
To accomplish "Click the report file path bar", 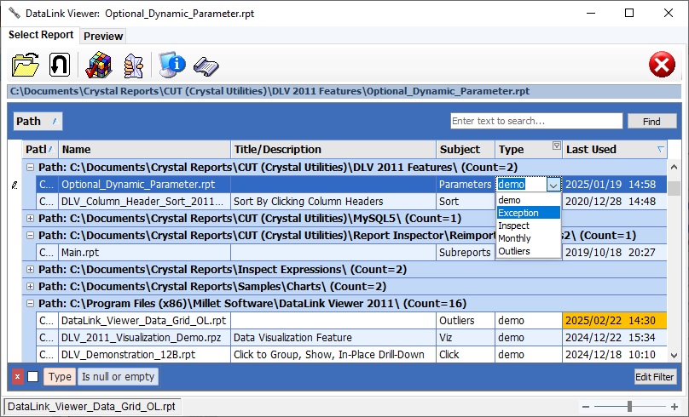I will click(x=344, y=91).
